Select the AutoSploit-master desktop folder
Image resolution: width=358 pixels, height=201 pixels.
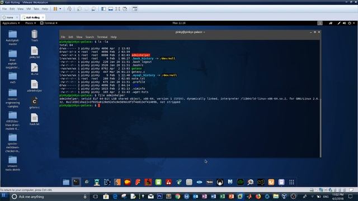coord(12,37)
